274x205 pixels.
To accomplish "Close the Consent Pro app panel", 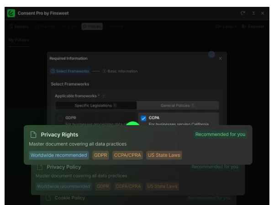I will click(263, 13).
